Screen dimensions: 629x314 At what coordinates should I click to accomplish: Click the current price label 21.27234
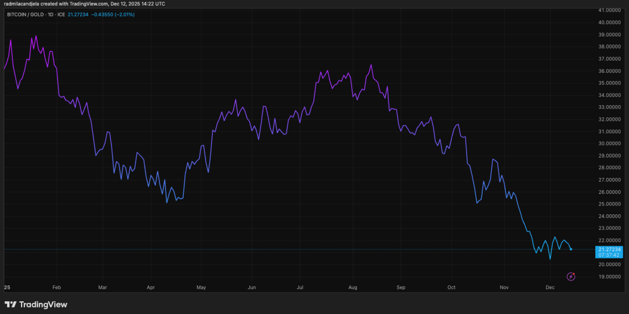pos(609,250)
